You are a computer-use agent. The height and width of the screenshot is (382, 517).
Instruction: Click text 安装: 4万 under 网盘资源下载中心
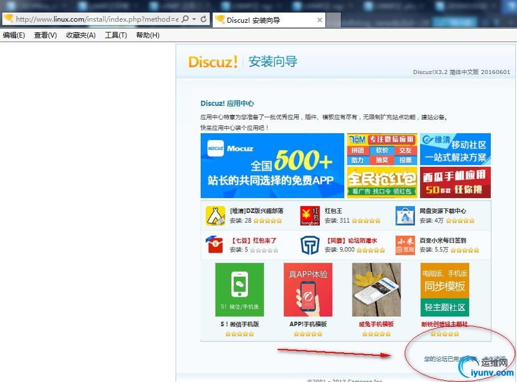(431, 221)
